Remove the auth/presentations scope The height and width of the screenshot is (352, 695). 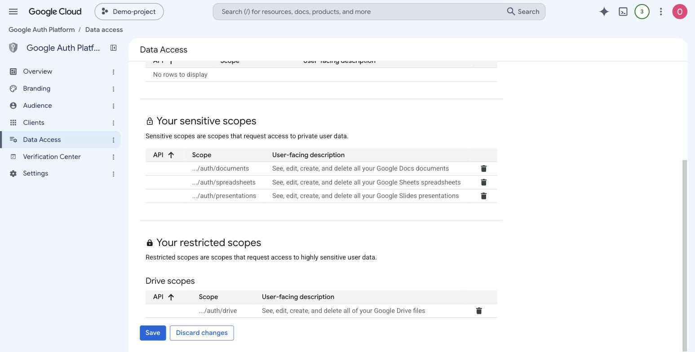pos(484,196)
